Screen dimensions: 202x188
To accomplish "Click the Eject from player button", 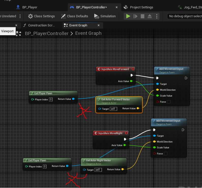I will point(150,16).
